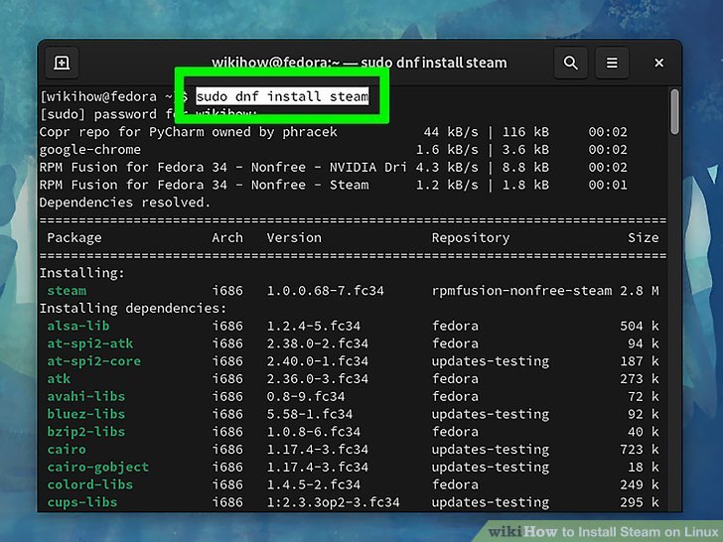This screenshot has height=542, width=723.
Task: Click the 'at-spi2-core' package name
Action: coord(93,361)
